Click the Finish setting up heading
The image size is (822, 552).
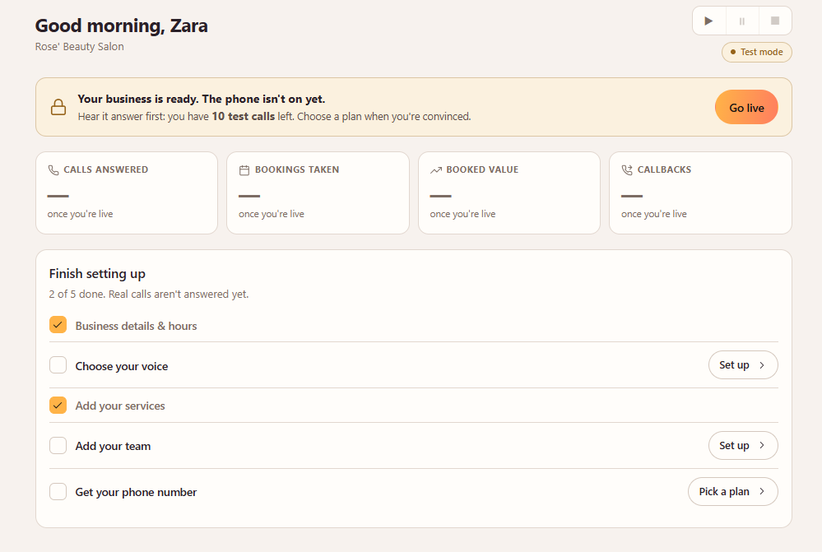[x=98, y=274]
